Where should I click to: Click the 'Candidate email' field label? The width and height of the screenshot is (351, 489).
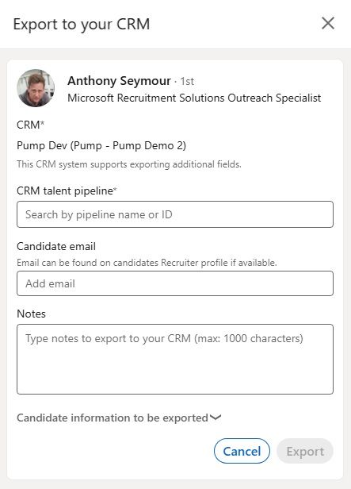tap(56, 246)
